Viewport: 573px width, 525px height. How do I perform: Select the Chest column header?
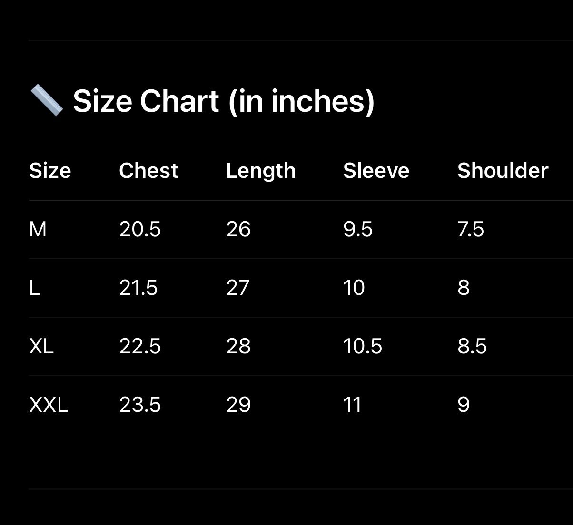(x=148, y=171)
